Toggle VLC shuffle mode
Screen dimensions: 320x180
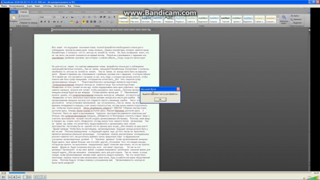pyautogui.click(x=44, y=177)
